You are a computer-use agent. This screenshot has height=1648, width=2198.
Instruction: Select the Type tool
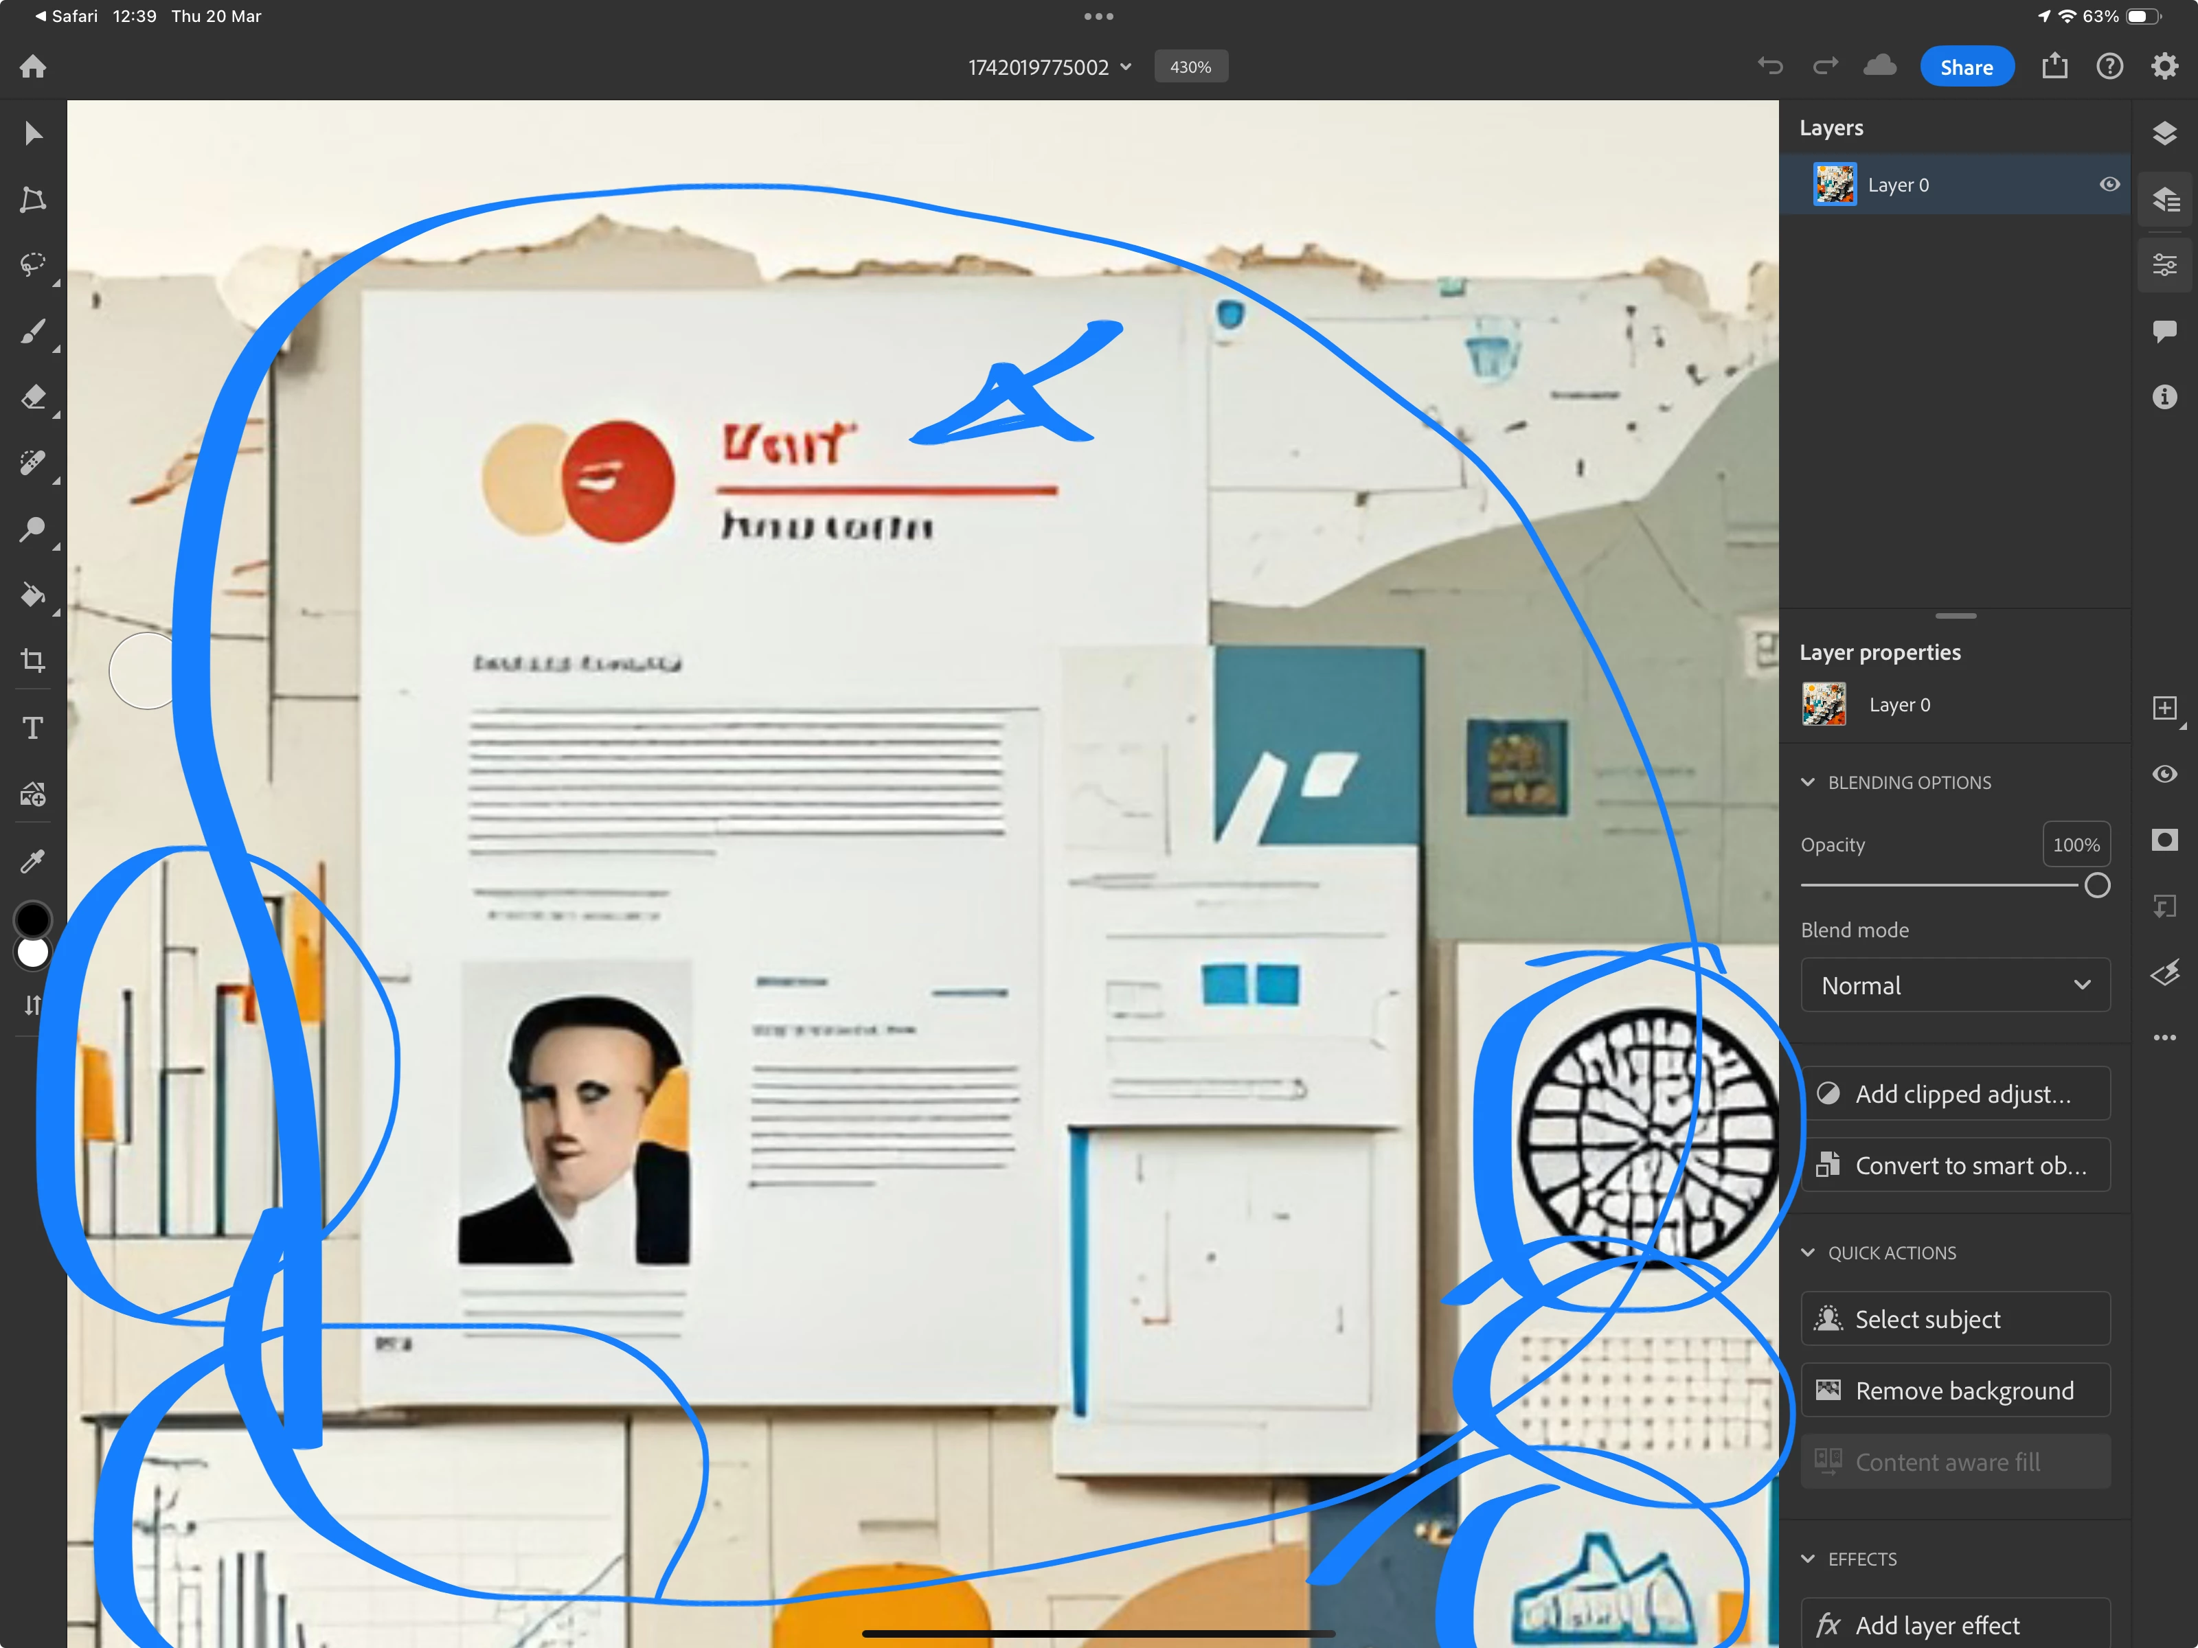coord(33,728)
